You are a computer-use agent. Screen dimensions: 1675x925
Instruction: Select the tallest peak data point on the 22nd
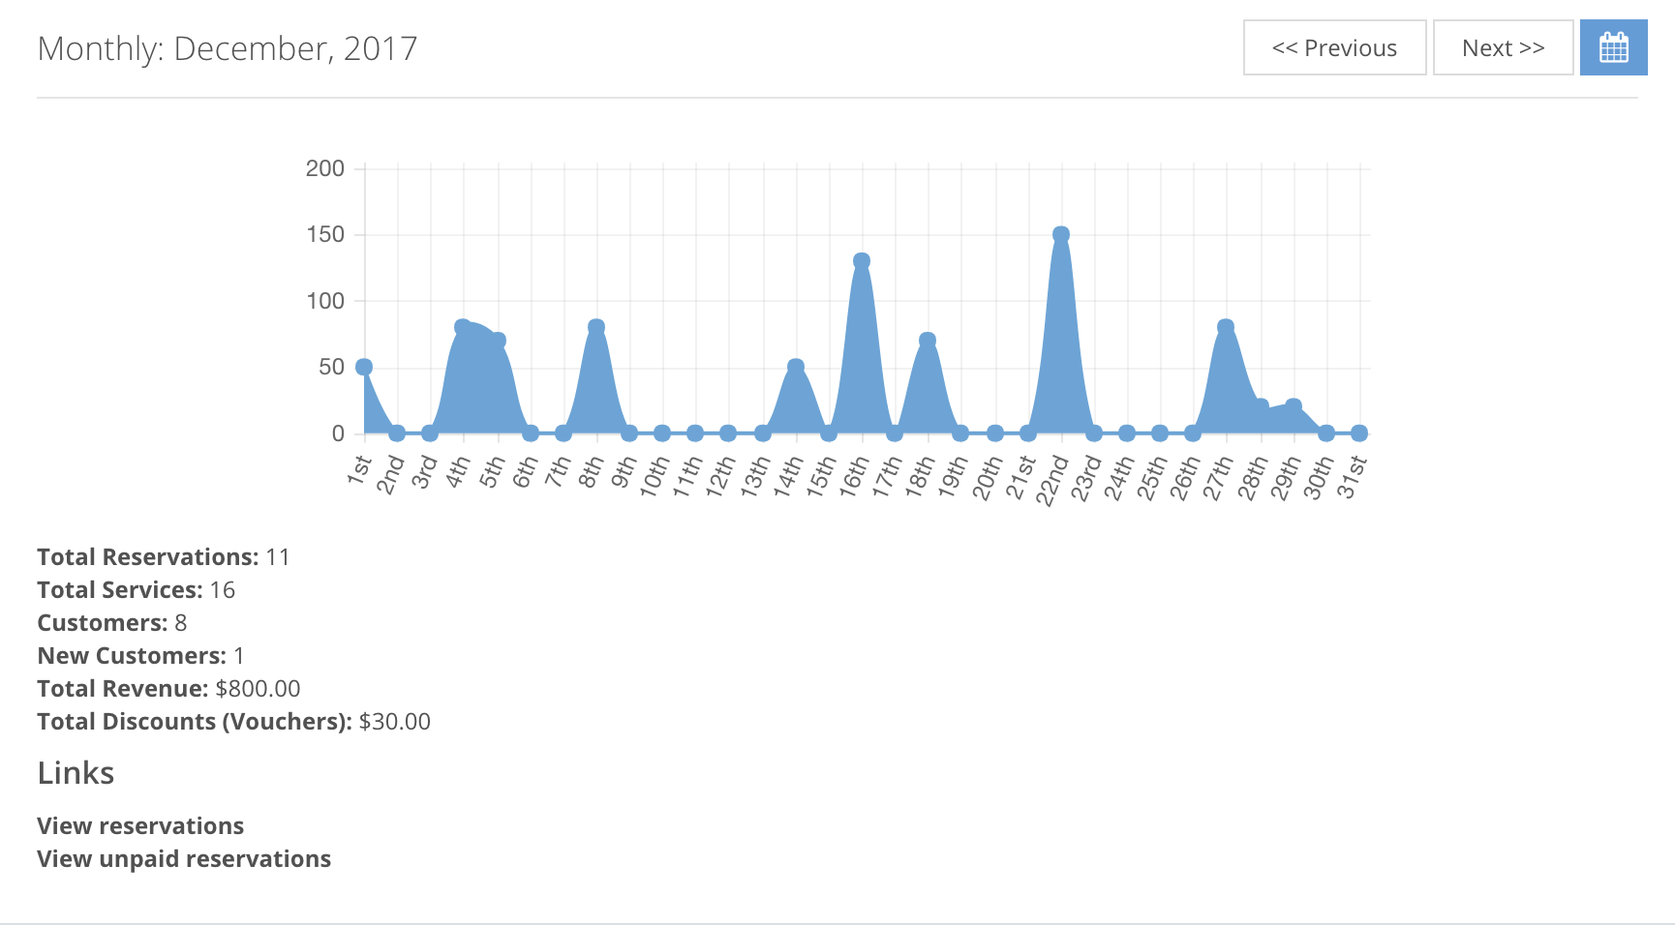pos(1061,232)
